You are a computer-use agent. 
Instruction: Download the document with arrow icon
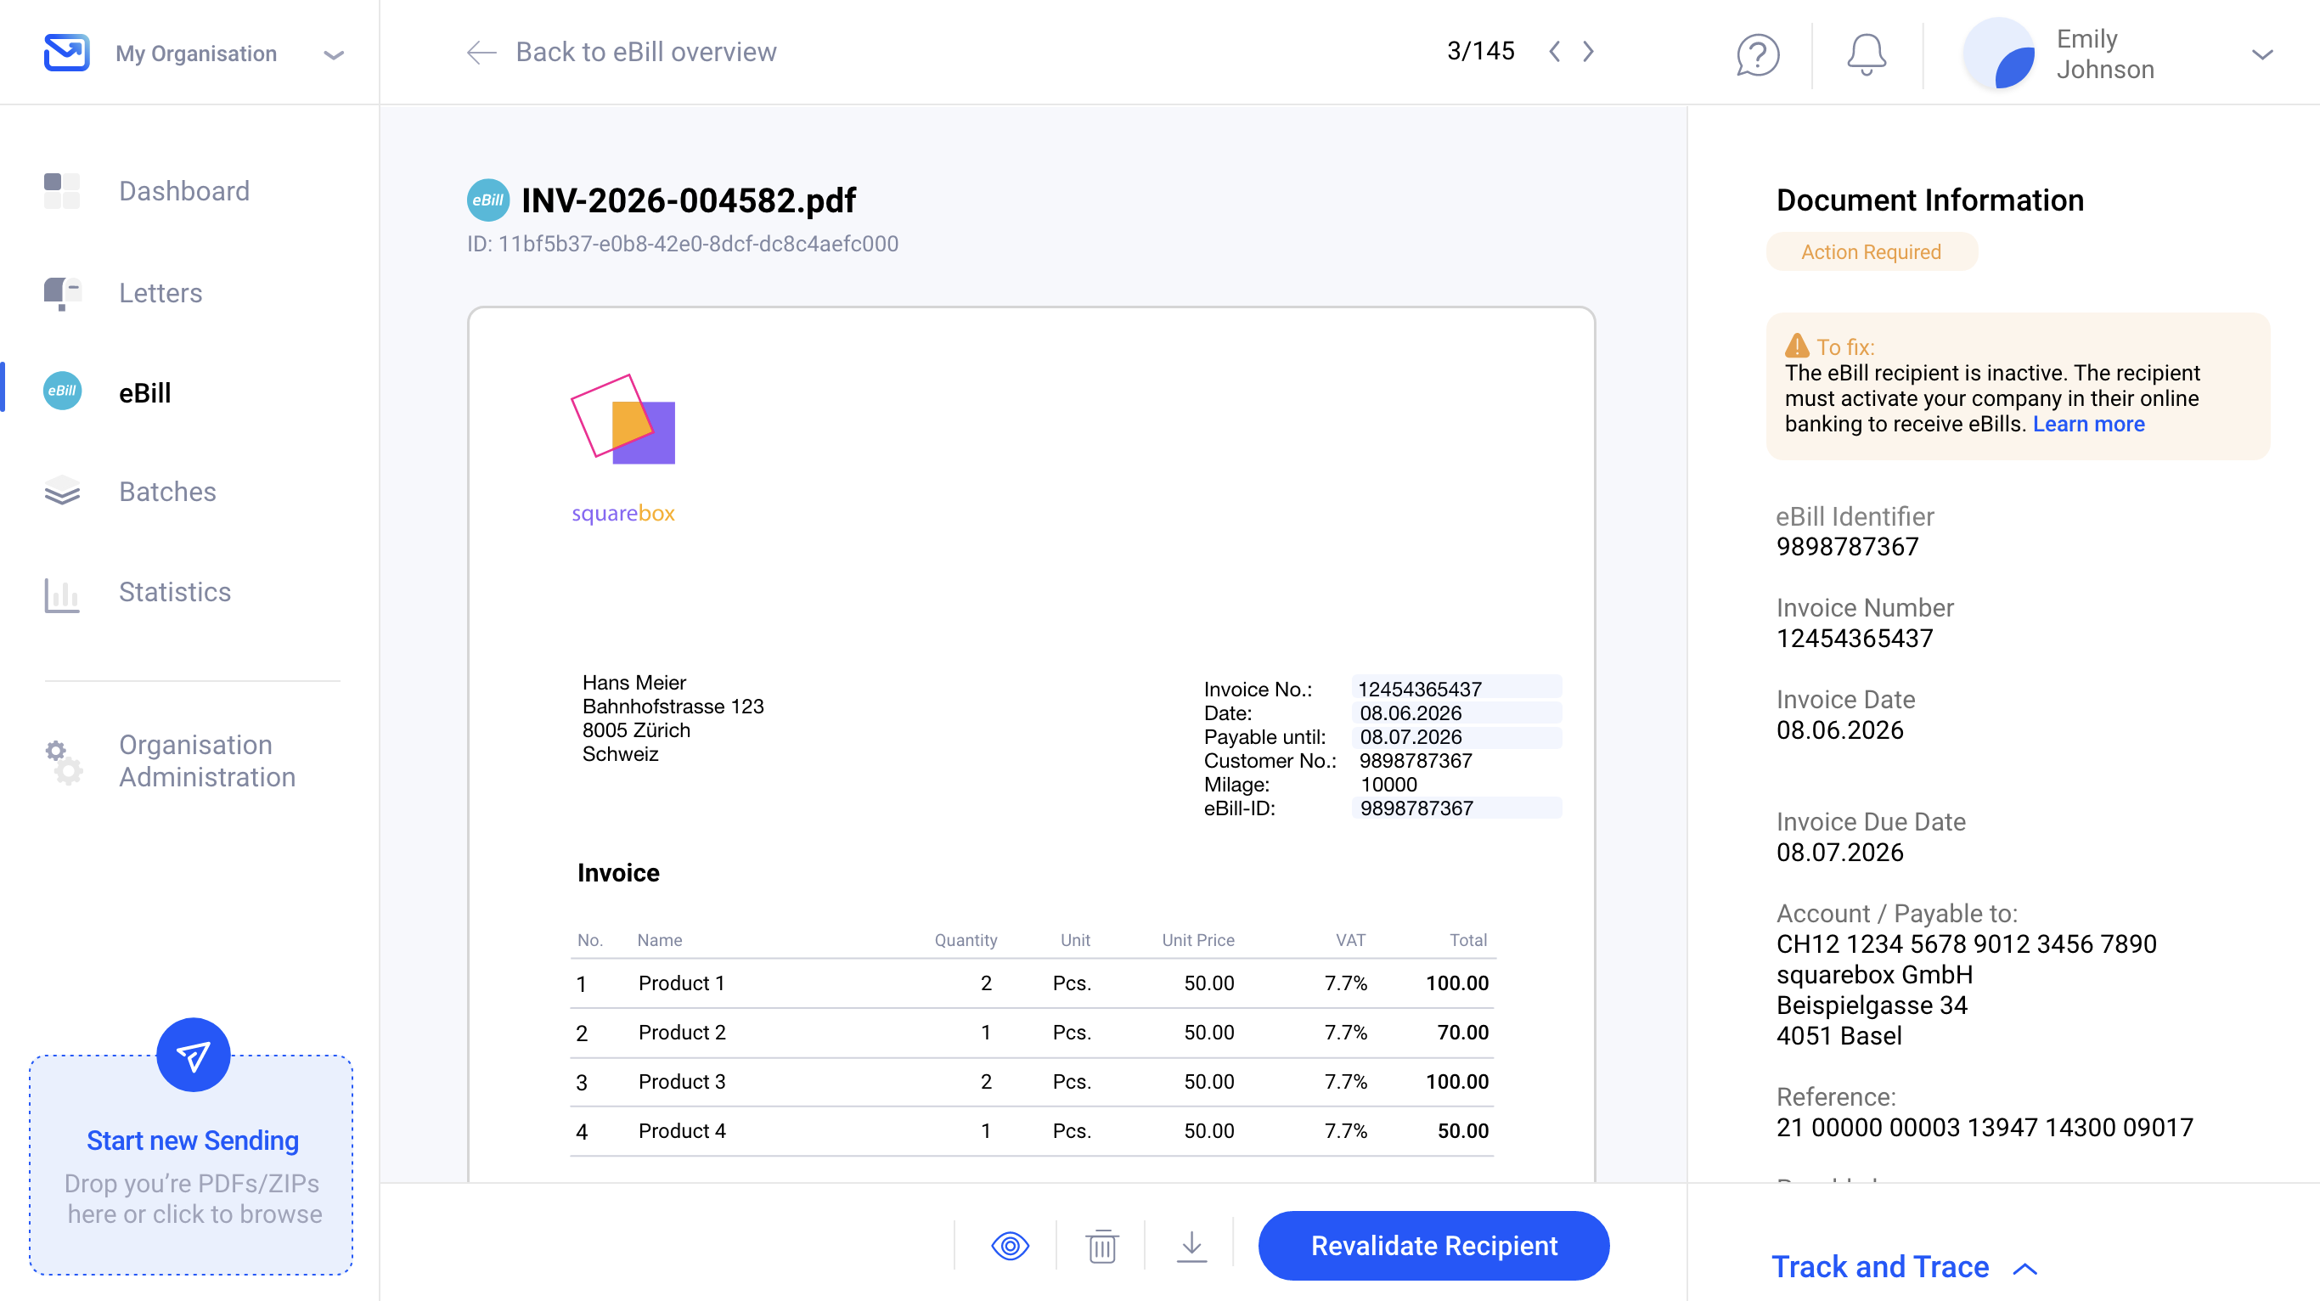pyautogui.click(x=1191, y=1246)
